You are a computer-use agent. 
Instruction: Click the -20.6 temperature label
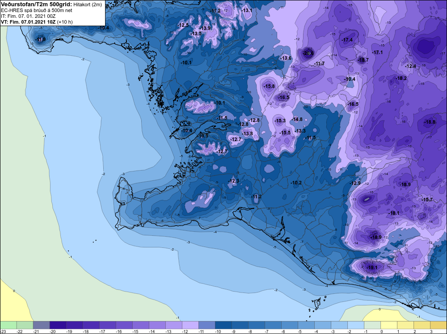308,53
